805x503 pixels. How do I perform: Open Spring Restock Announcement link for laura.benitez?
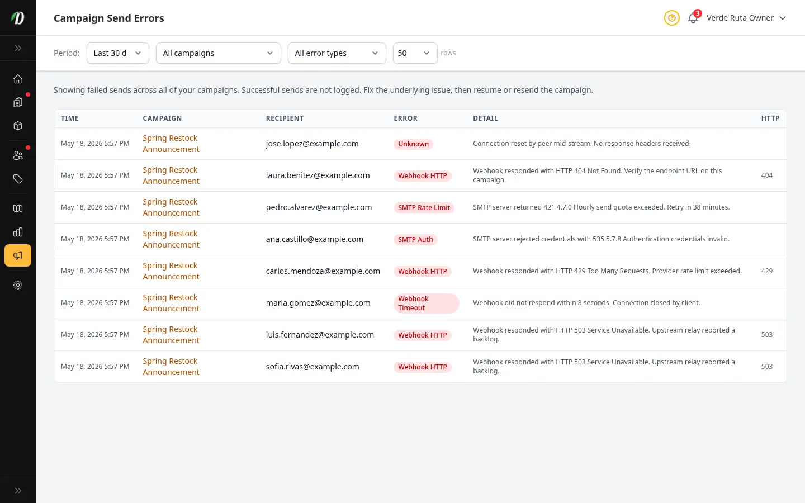tap(171, 175)
